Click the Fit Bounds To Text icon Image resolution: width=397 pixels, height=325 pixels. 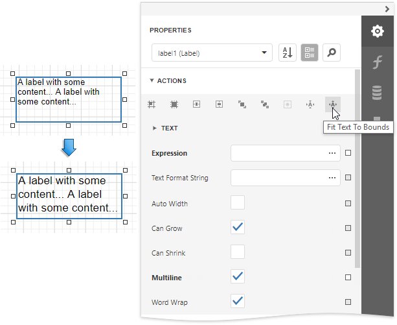pos(310,104)
